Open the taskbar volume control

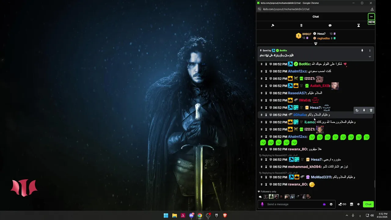[372, 215]
